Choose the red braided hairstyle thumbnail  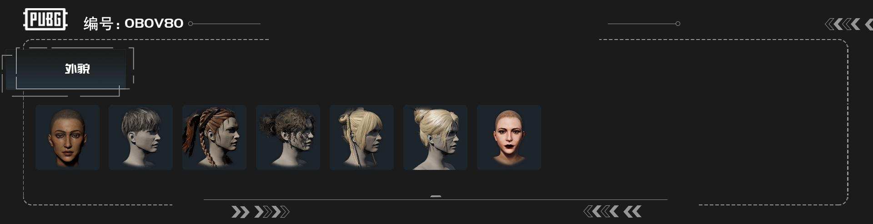(x=214, y=137)
